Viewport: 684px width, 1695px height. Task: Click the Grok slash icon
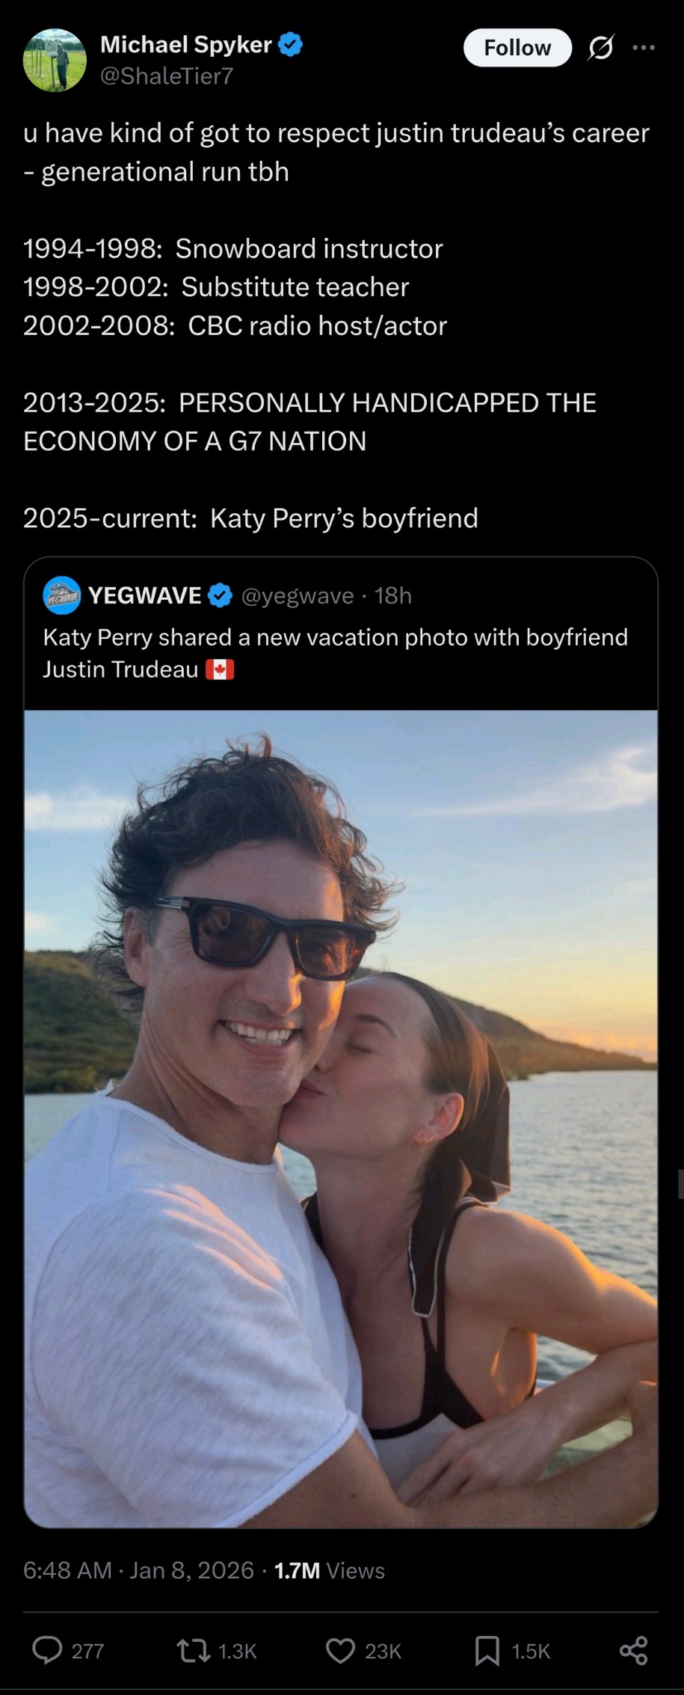(600, 48)
